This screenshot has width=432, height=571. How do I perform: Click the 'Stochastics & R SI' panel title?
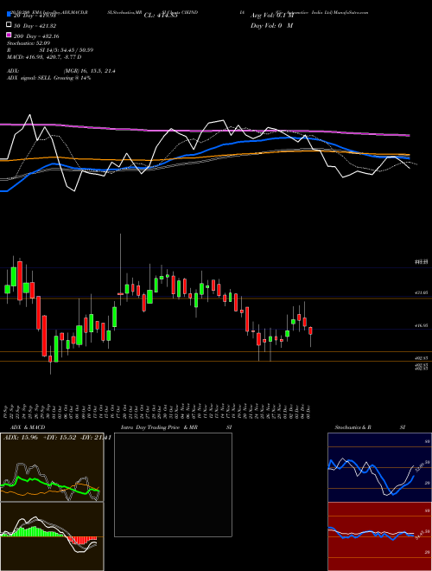370,427
